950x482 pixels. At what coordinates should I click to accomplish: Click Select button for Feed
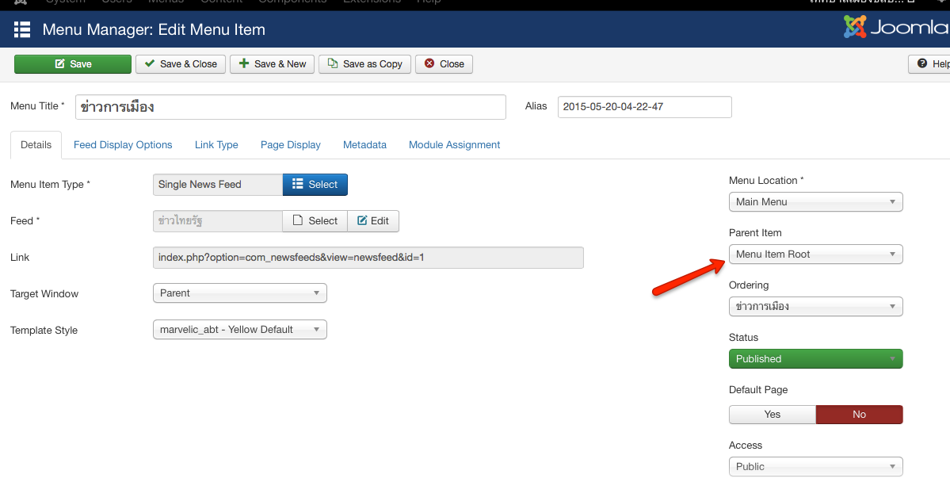point(315,221)
